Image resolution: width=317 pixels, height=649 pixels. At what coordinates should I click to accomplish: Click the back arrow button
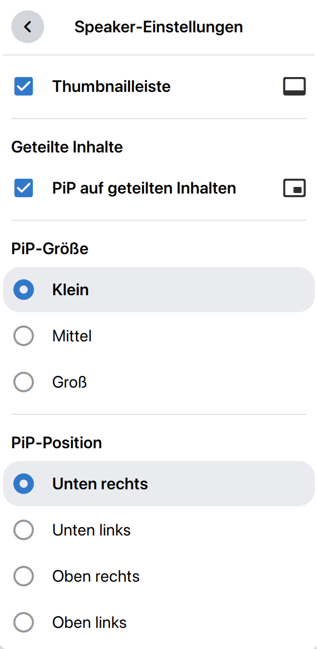[28, 27]
